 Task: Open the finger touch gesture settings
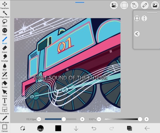pos(135,5)
